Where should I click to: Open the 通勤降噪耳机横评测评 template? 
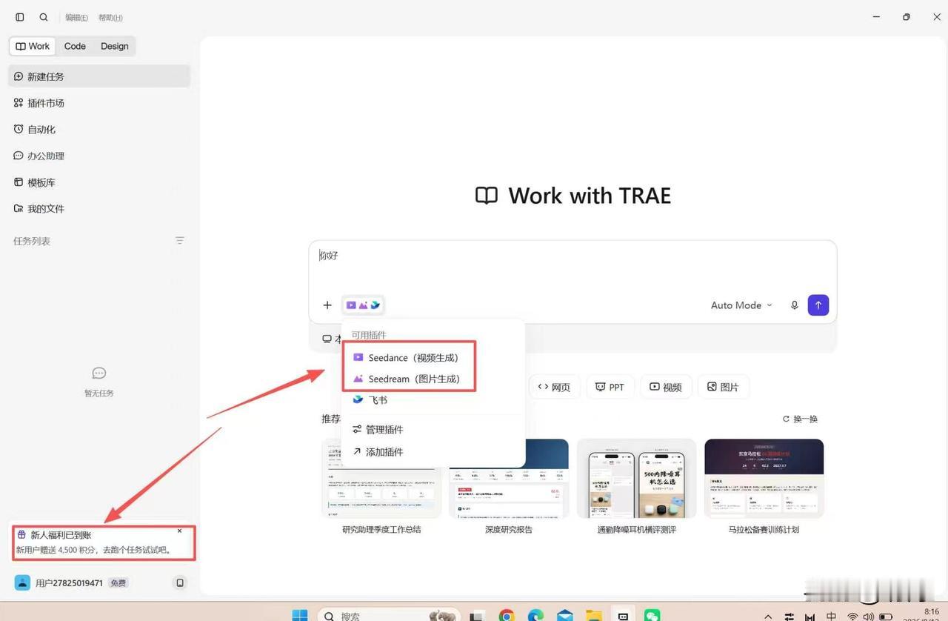pos(637,487)
